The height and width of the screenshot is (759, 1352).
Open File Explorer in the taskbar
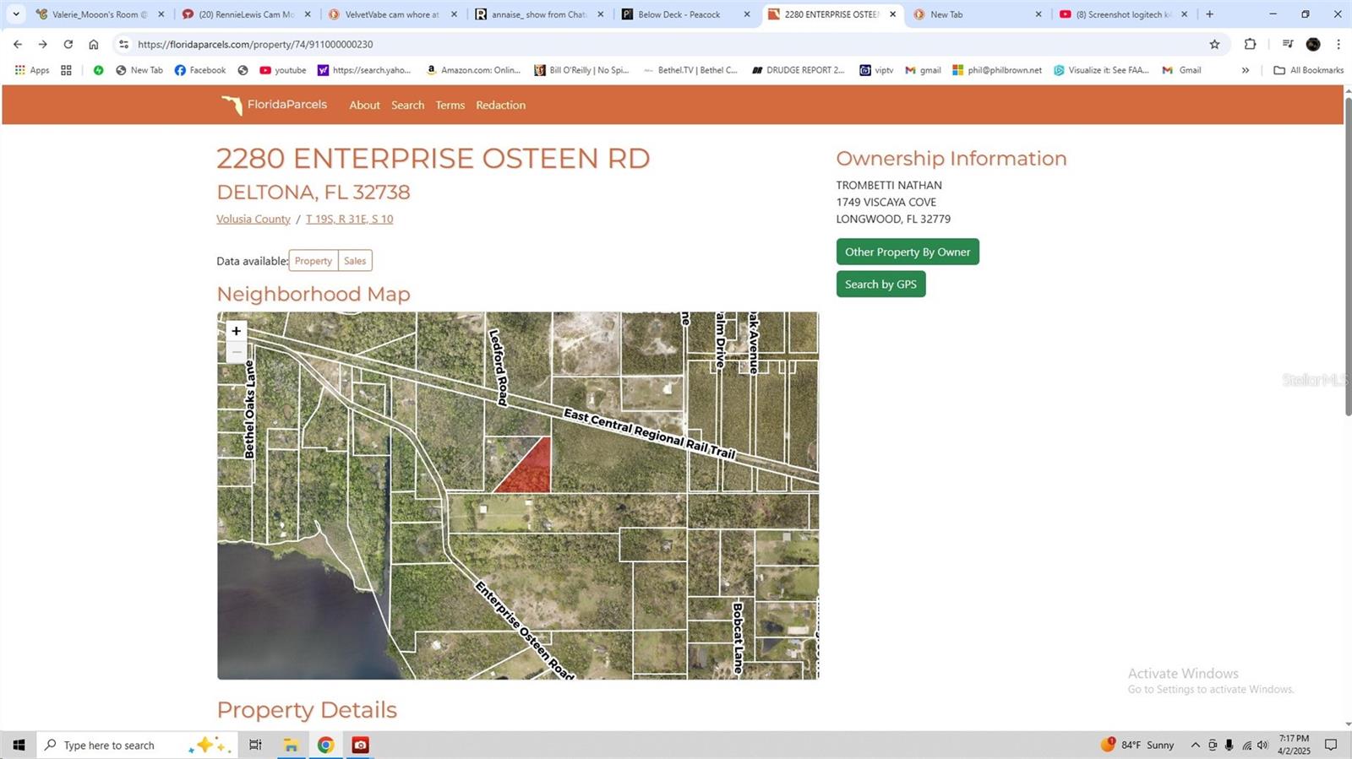tap(291, 745)
